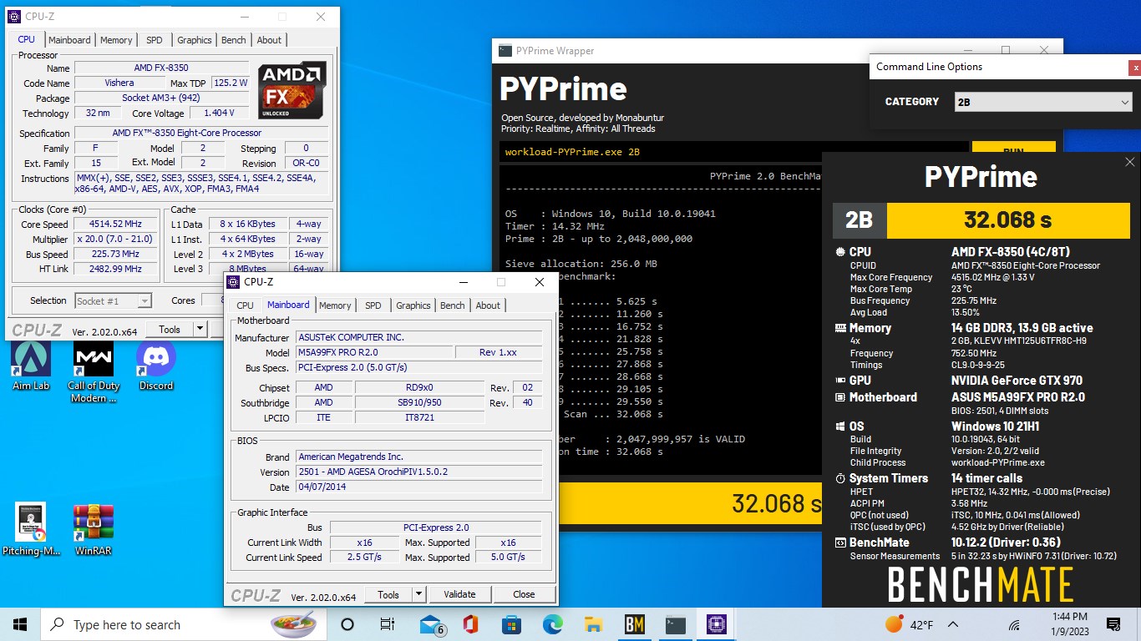
Task: Open Graphics tab in back CPU-Z window
Action: (195, 40)
